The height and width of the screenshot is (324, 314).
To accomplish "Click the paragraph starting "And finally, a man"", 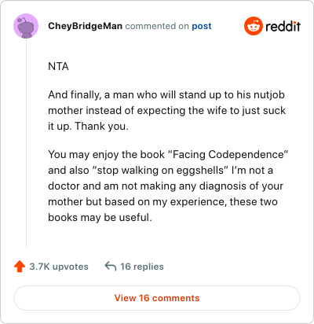I will click(167, 110).
